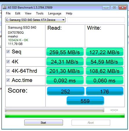This screenshot has width=129, height=131.
Task: Select the C: Samsung SSD 840 combo box
Action: coord(35,20)
